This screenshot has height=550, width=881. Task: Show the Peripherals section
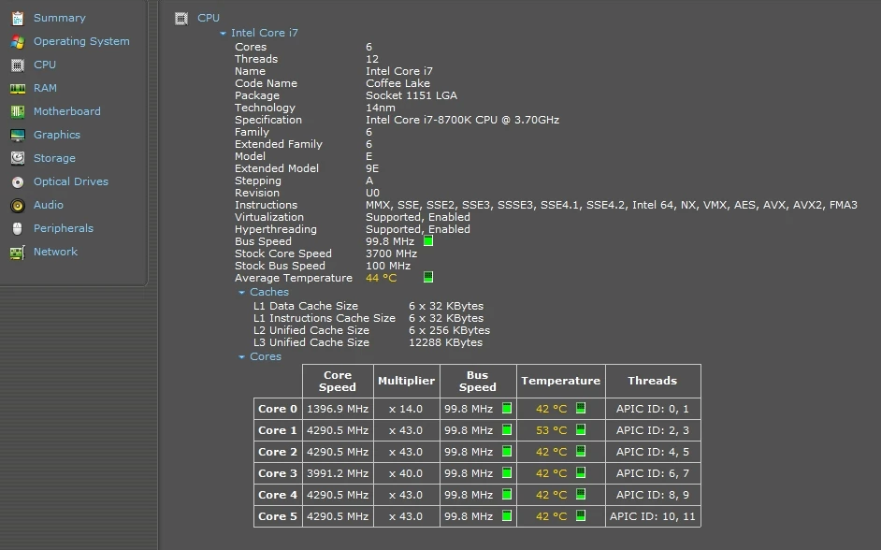click(64, 228)
